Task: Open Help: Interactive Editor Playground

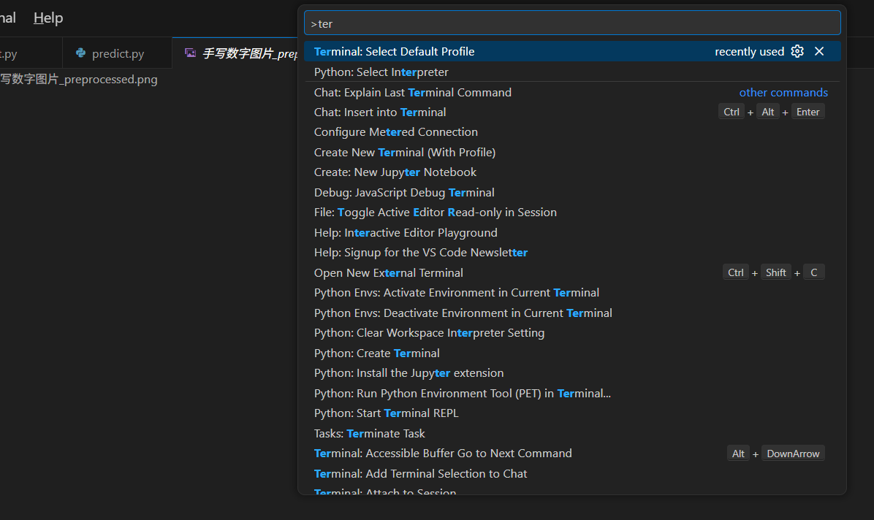Action: click(572, 232)
